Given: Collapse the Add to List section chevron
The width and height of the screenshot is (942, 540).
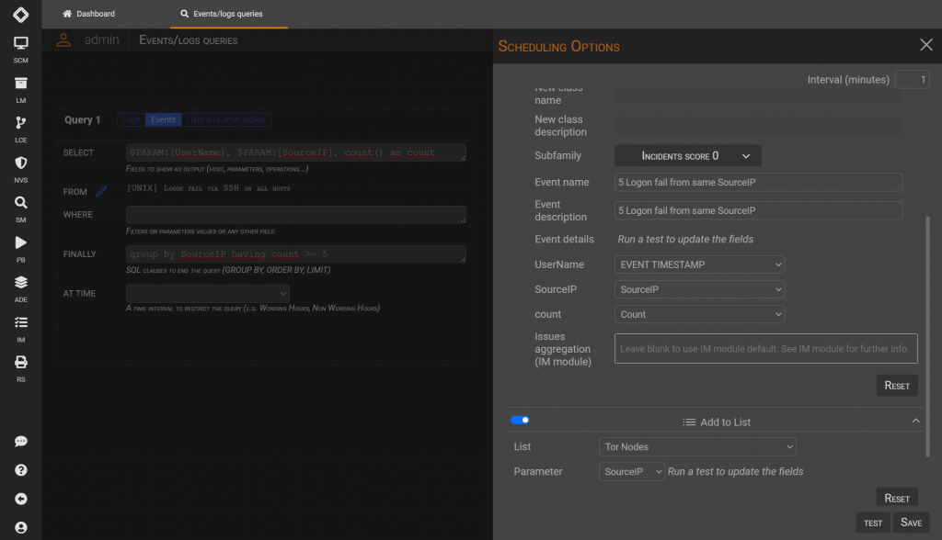Looking at the screenshot, I should 915,421.
